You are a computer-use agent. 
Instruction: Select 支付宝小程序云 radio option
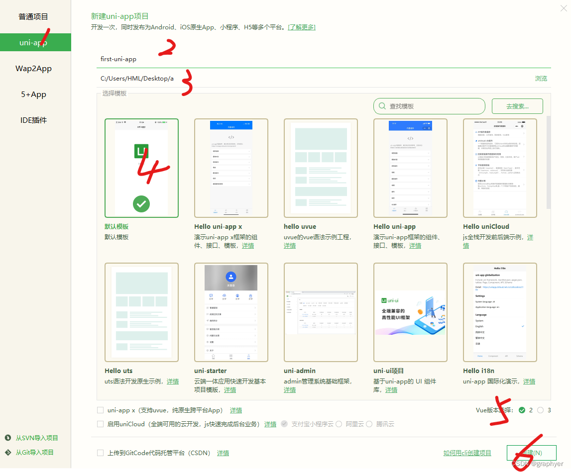[284, 424]
